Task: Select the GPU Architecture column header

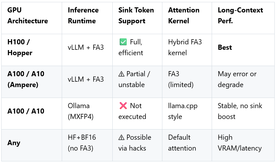Action: [28, 15]
